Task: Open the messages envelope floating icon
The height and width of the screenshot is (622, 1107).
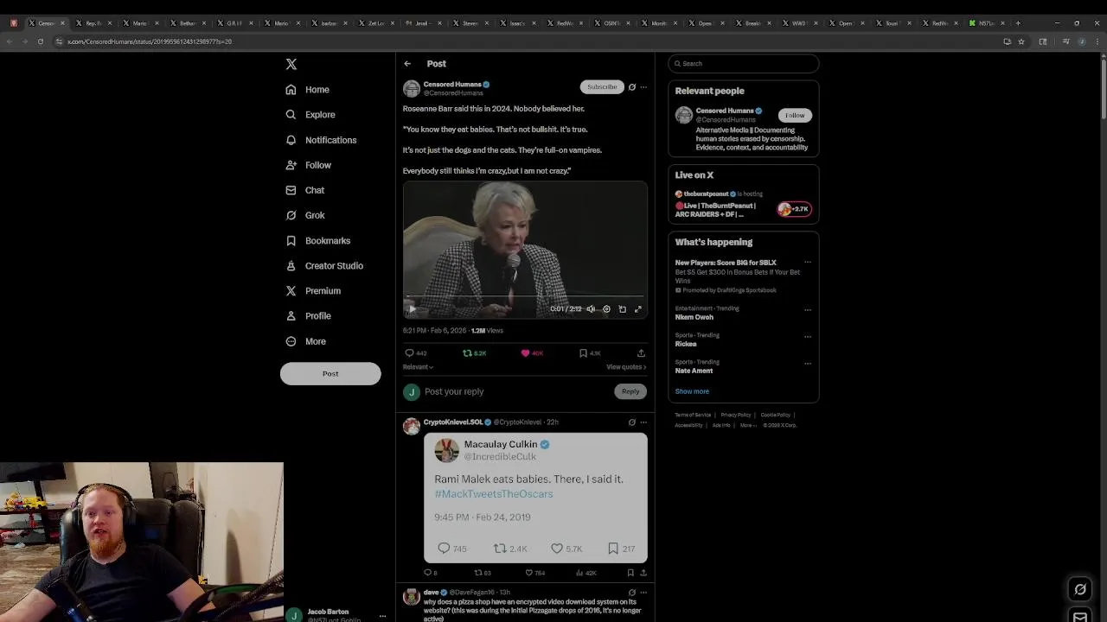Action: point(1080,617)
